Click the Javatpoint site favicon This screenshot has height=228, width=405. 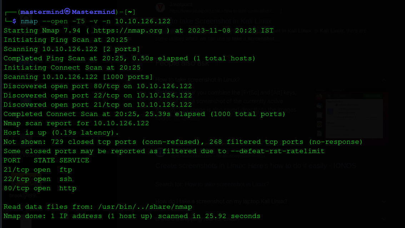[x=160, y=7]
